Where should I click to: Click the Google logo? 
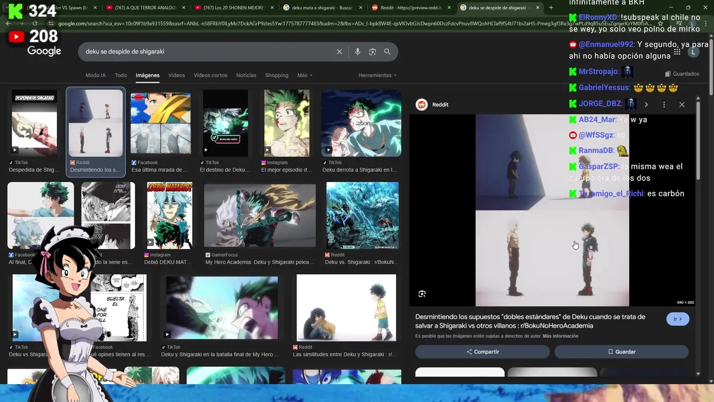[44, 51]
